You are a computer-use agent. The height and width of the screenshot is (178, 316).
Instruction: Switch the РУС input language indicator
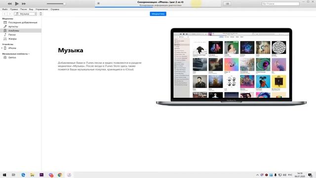(290, 175)
